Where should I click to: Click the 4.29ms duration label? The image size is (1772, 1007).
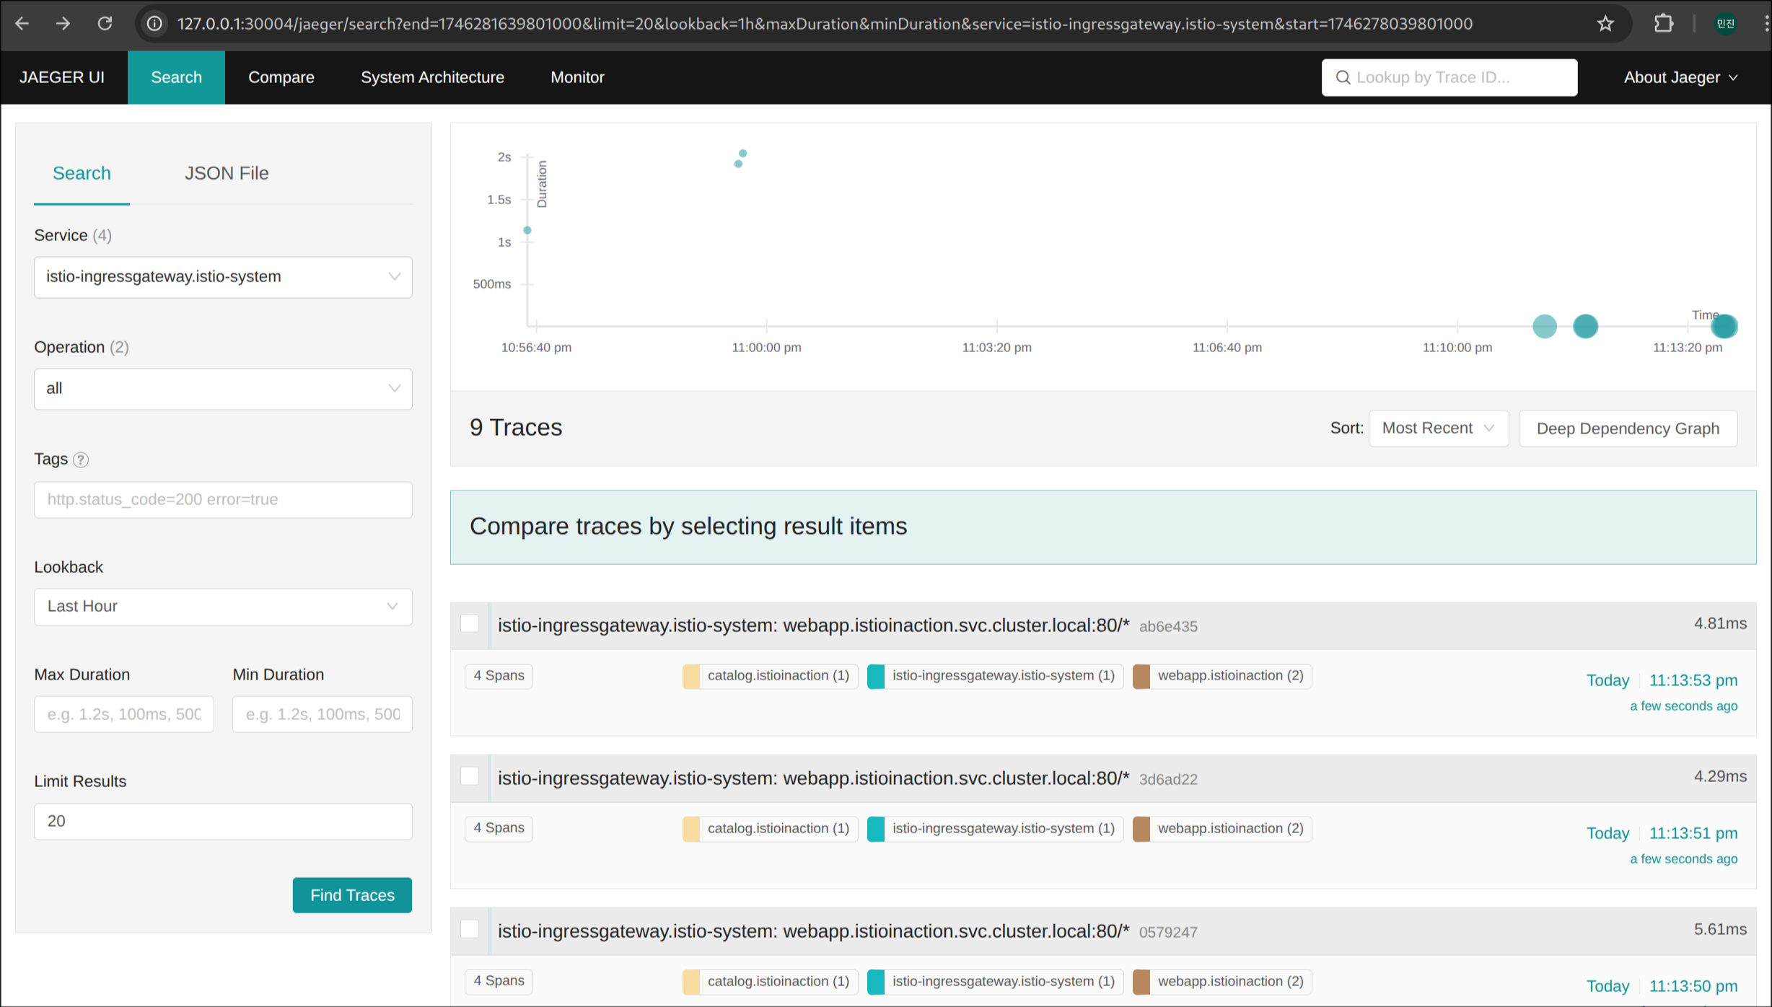click(x=1720, y=776)
